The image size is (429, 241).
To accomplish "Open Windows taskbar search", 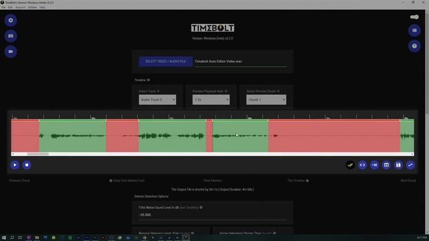I will coord(12,238).
